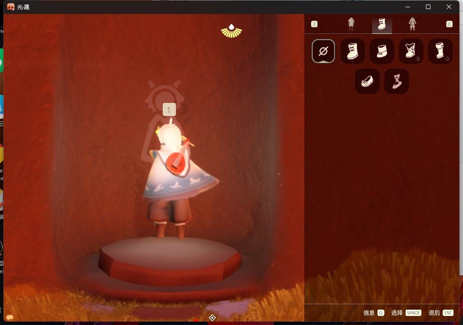Image resolution: width=463 pixels, height=325 pixels.
Task: Switch to the pants outfit tab
Action: [x=412, y=24]
